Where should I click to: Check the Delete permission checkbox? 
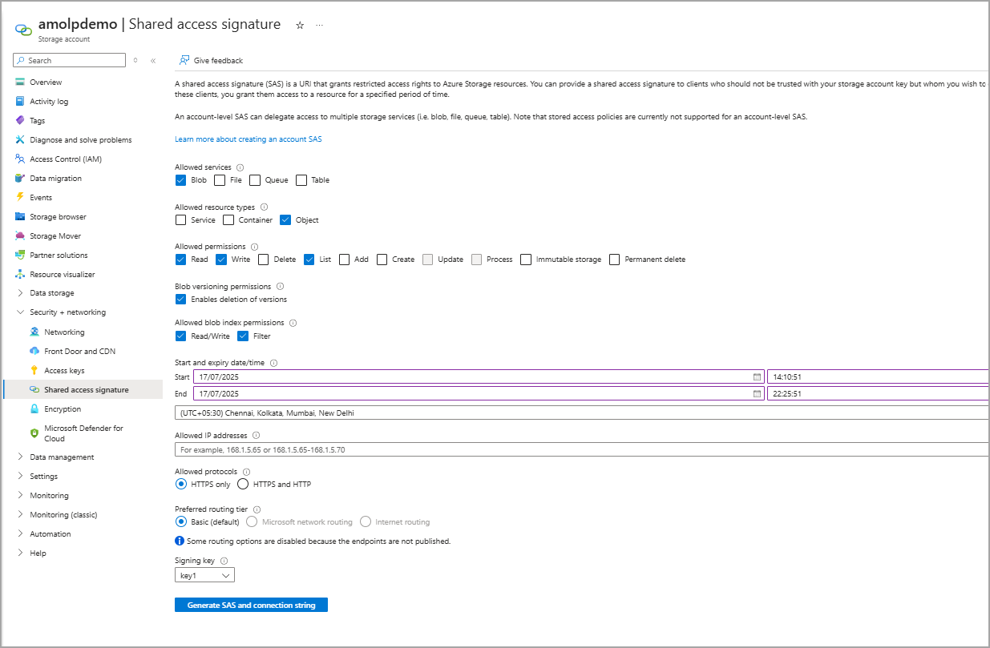click(263, 260)
